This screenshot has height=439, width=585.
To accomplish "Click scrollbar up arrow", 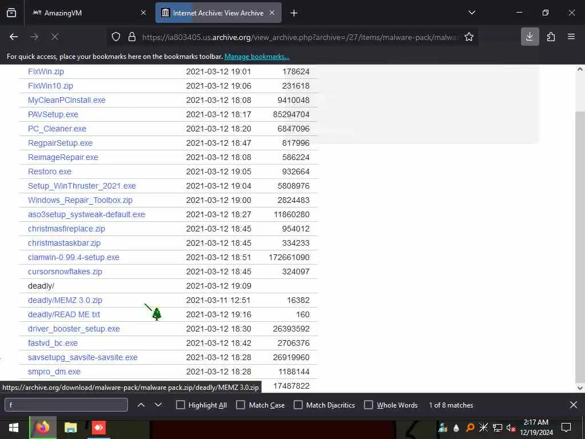I will click(580, 69).
